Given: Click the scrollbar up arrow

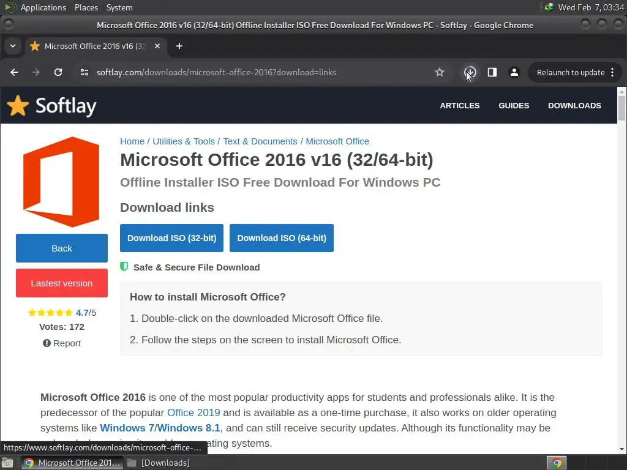Looking at the screenshot, I should [x=621, y=92].
